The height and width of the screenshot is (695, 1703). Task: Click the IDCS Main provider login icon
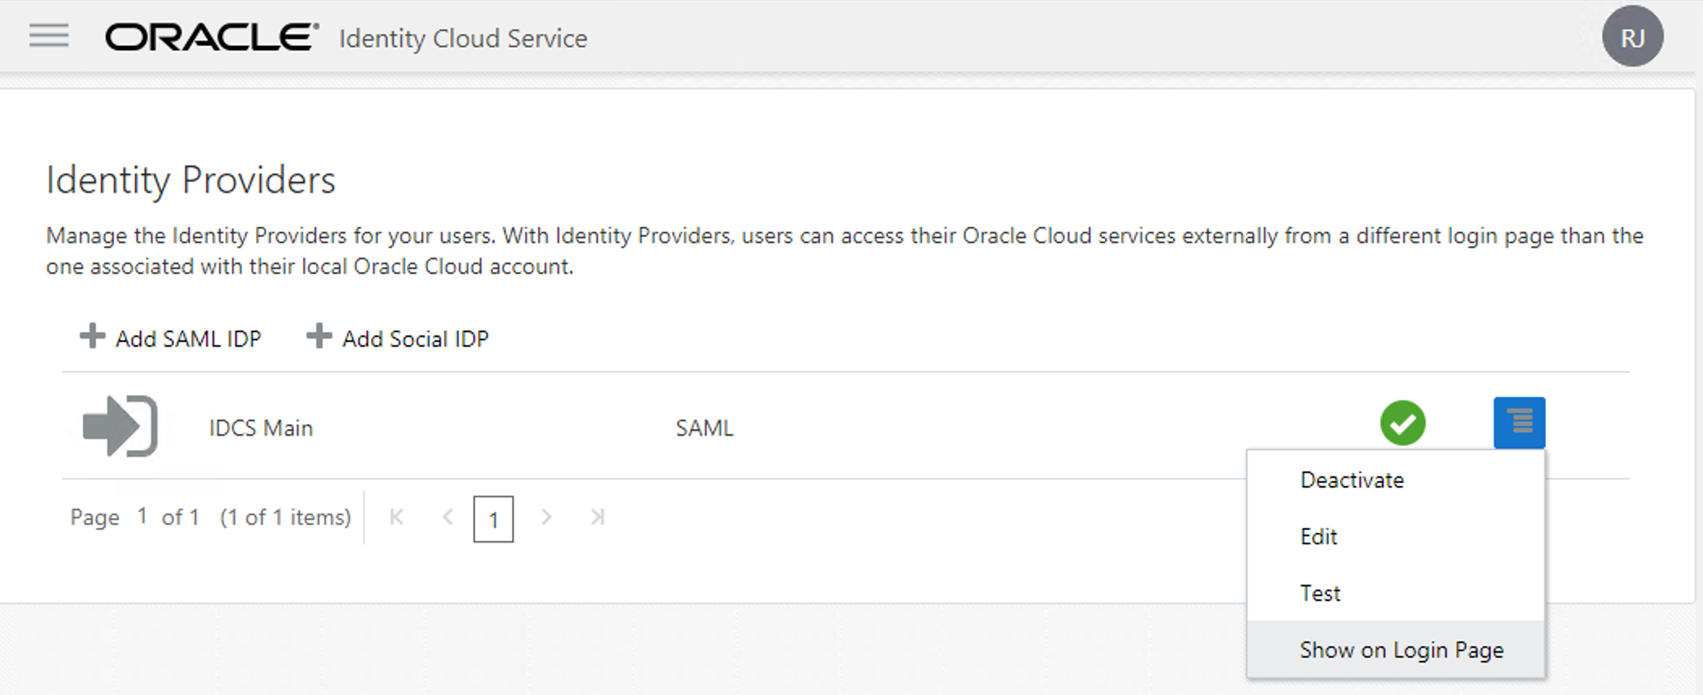pos(121,426)
